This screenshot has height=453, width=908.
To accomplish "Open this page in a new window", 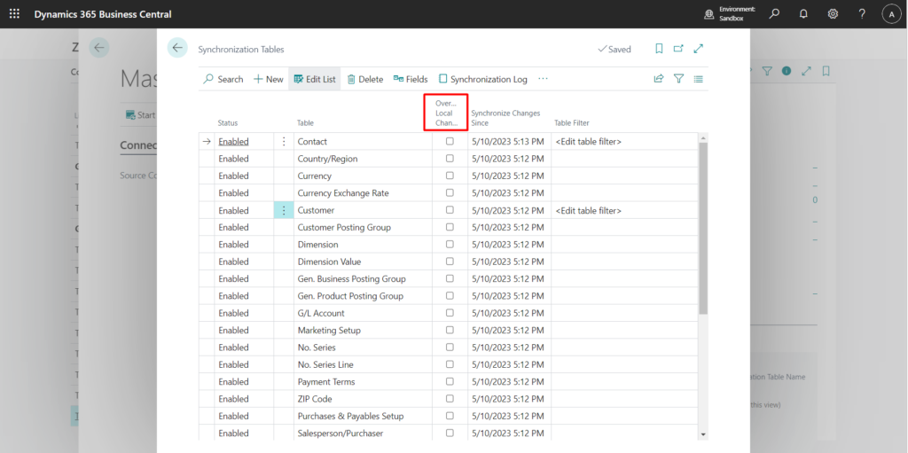I will [678, 49].
